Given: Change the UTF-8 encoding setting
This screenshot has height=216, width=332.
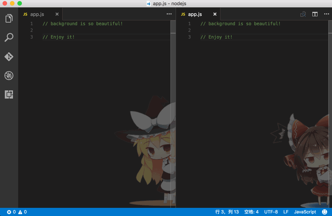Looking at the screenshot, I should coord(271,212).
